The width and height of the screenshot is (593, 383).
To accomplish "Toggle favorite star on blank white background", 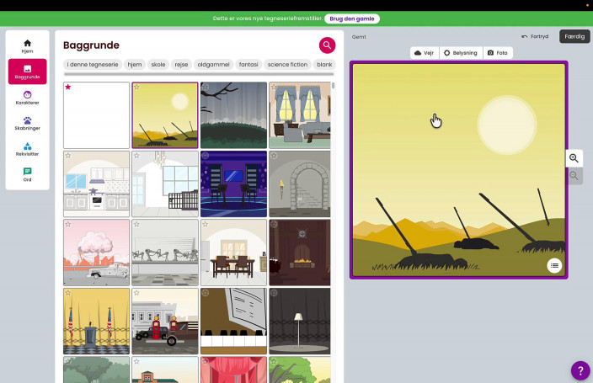I will point(68,87).
